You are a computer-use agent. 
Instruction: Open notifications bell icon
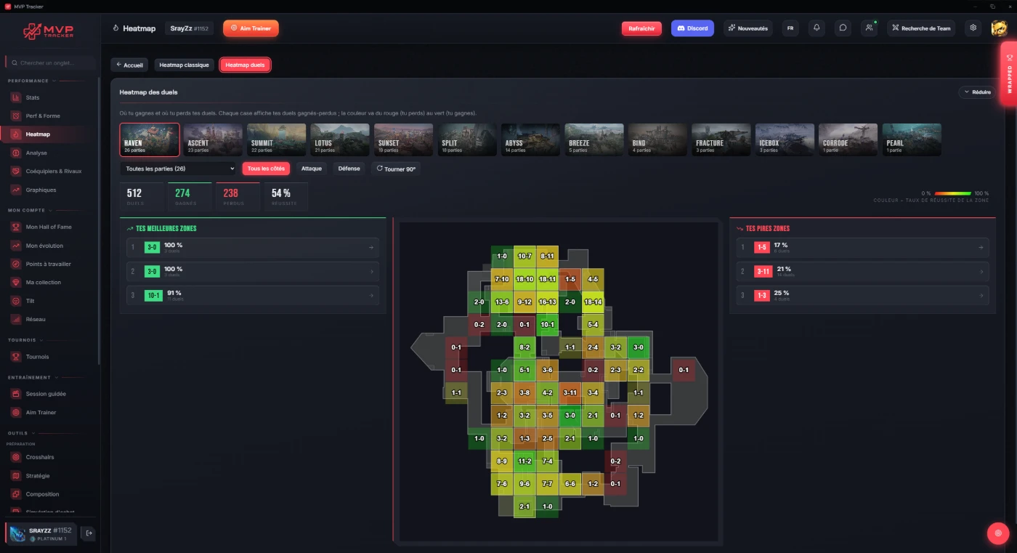click(817, 28)
